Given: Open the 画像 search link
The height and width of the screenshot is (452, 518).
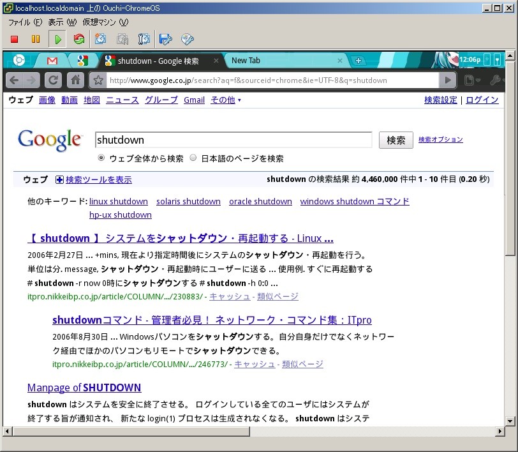Looking at the screenshot, I should tap(47, 100).
